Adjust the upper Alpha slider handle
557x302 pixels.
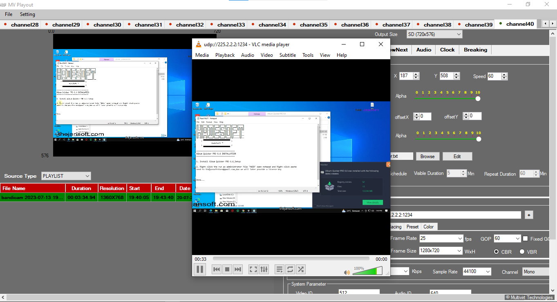[478, 98]
